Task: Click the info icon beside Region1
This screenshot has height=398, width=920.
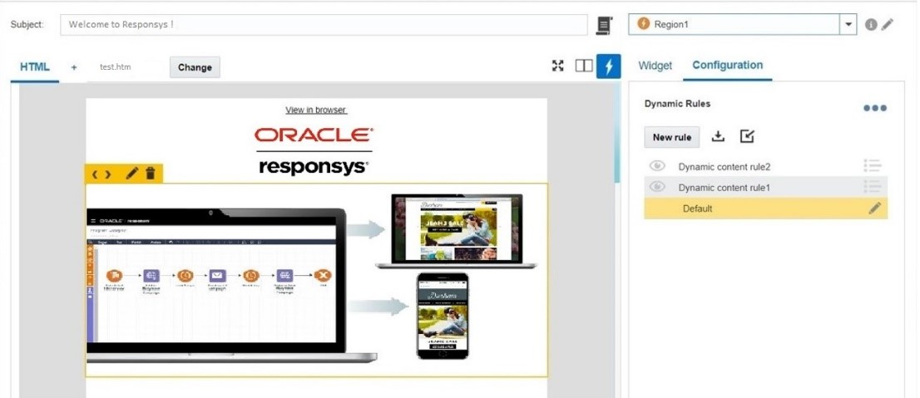Action: pos(871,25)
